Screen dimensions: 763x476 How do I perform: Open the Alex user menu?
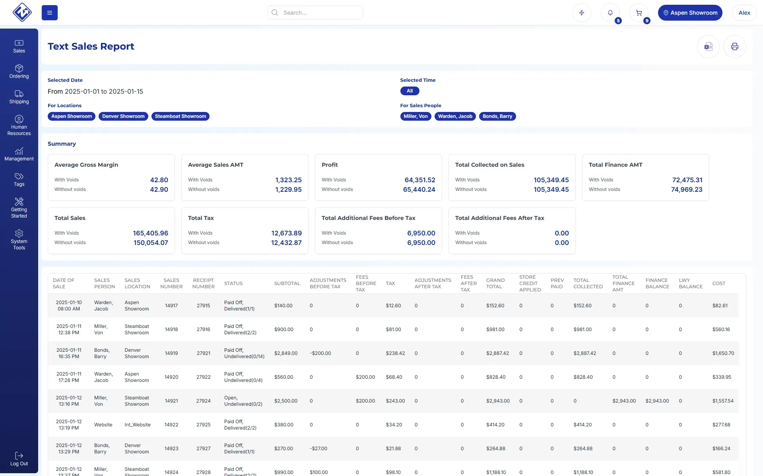pos(744,13)
